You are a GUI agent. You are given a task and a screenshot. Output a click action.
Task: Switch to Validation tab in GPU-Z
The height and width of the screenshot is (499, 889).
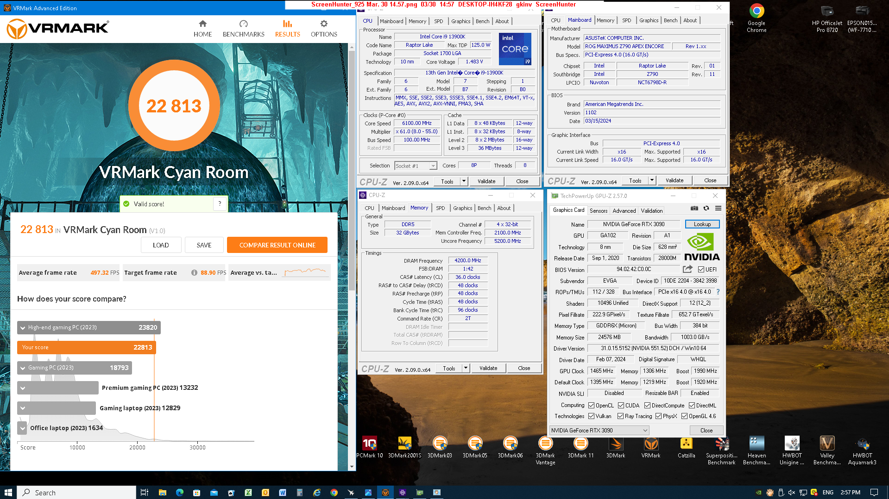(651, 210)
